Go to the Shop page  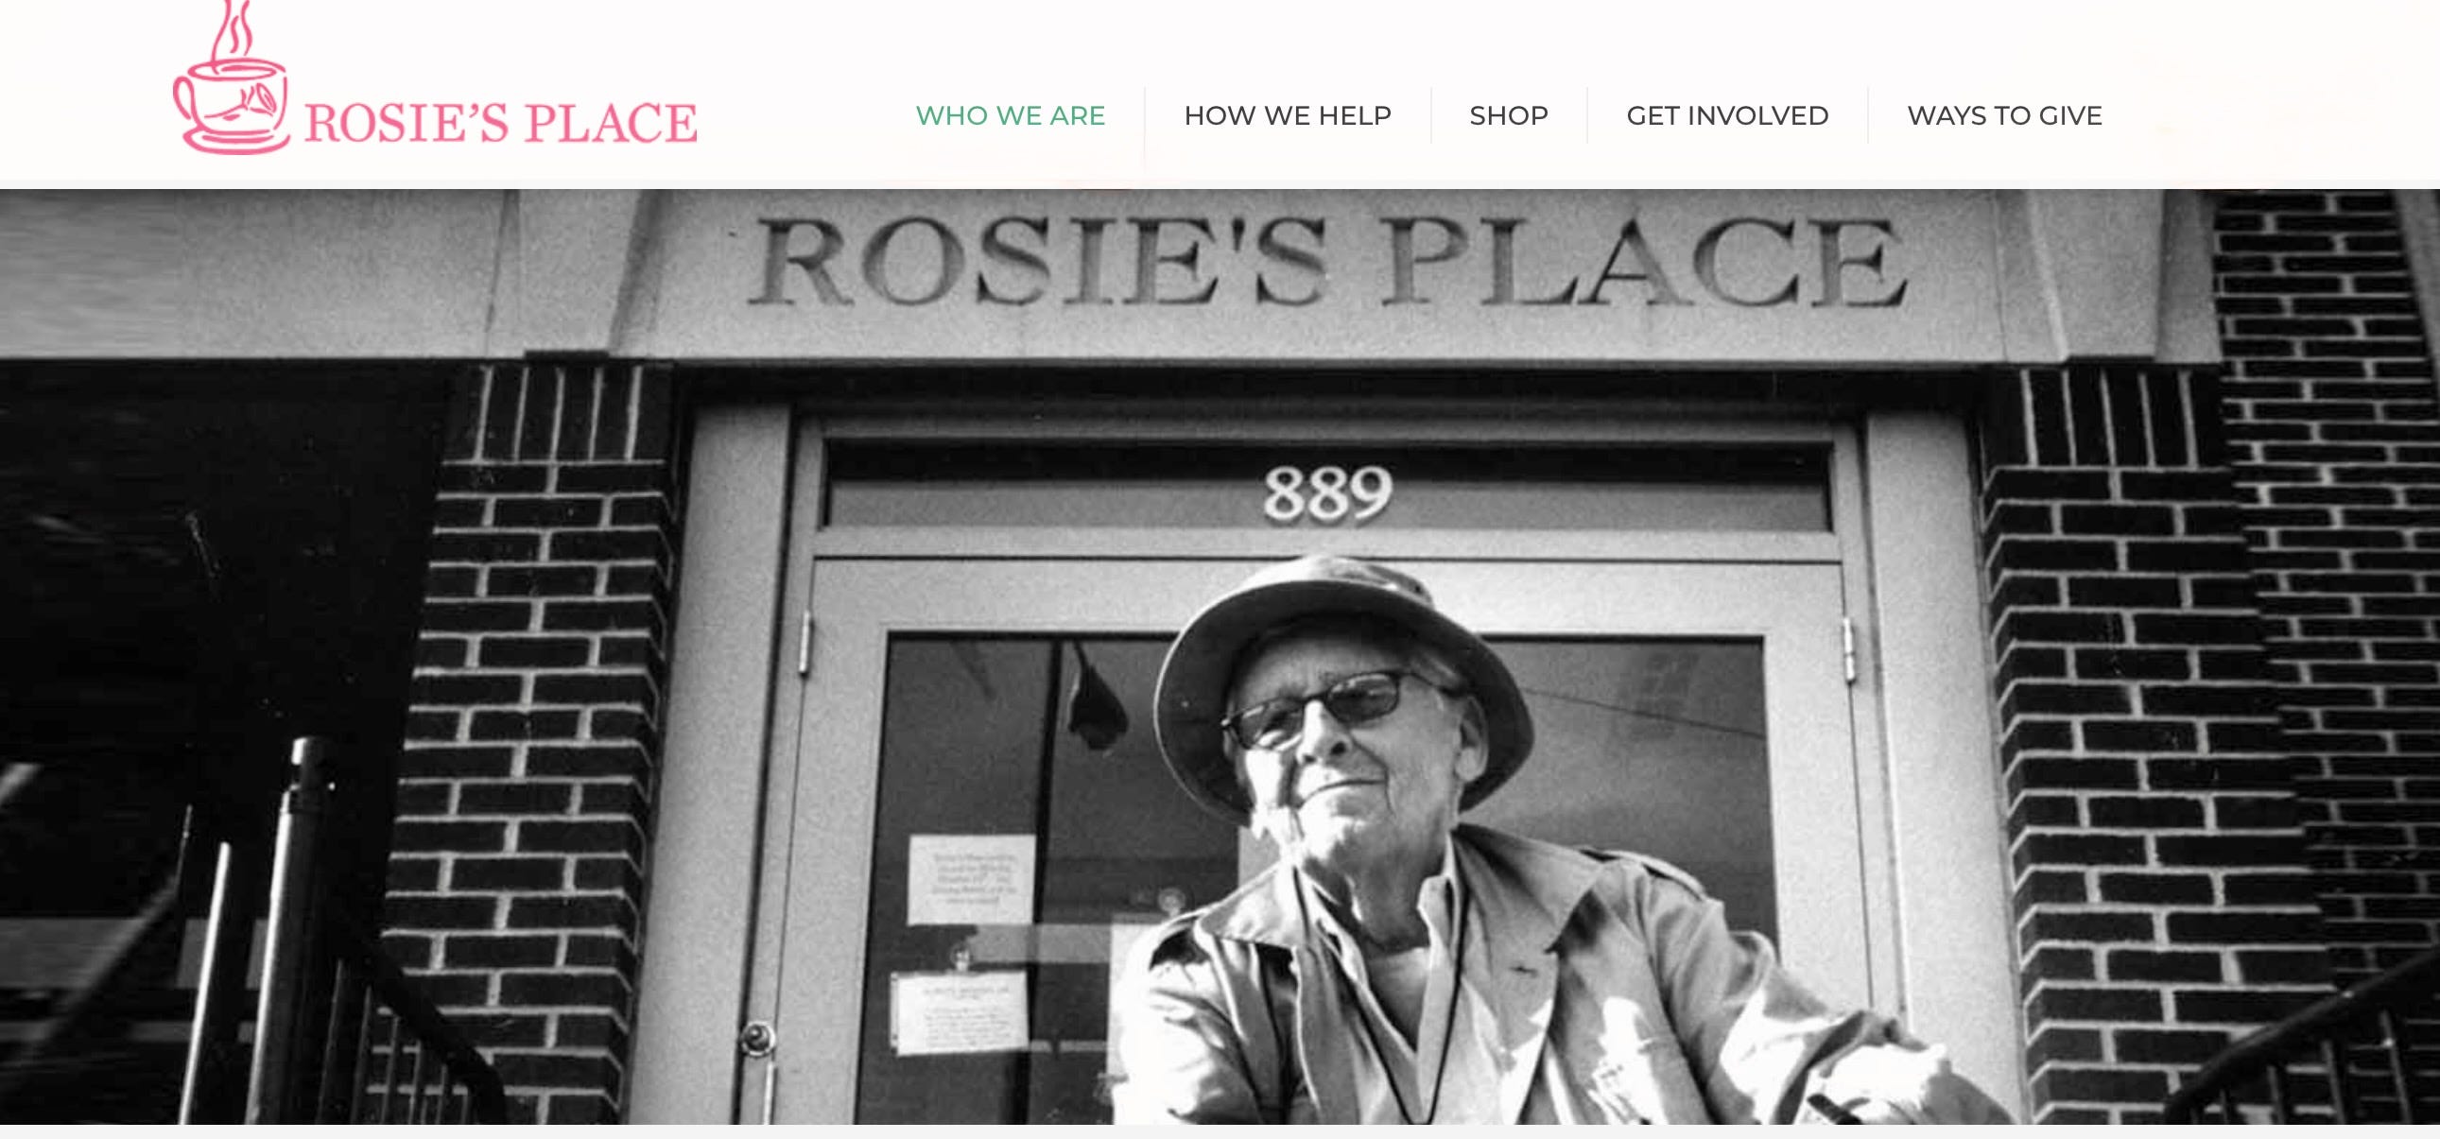click(1509, 115)
